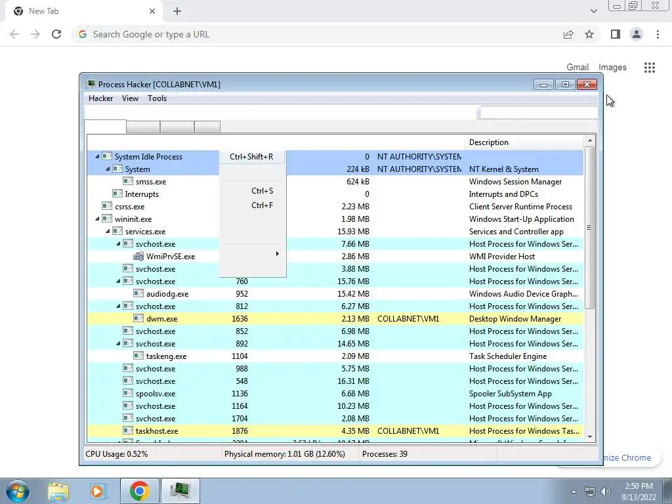The height and width of the screenshot is (504, 672).
Task: Click the wininit.exe process icon
Action: [x=107, y=219]
